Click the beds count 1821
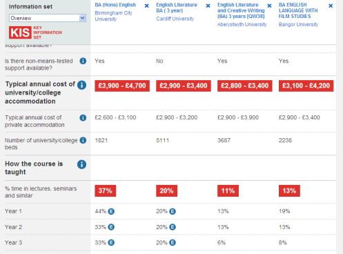343x254 pixels. 101,140
